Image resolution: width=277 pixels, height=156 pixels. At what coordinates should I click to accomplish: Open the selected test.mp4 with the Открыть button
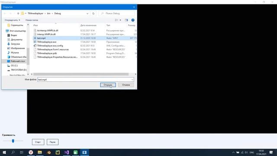click(x=108, y=85)
